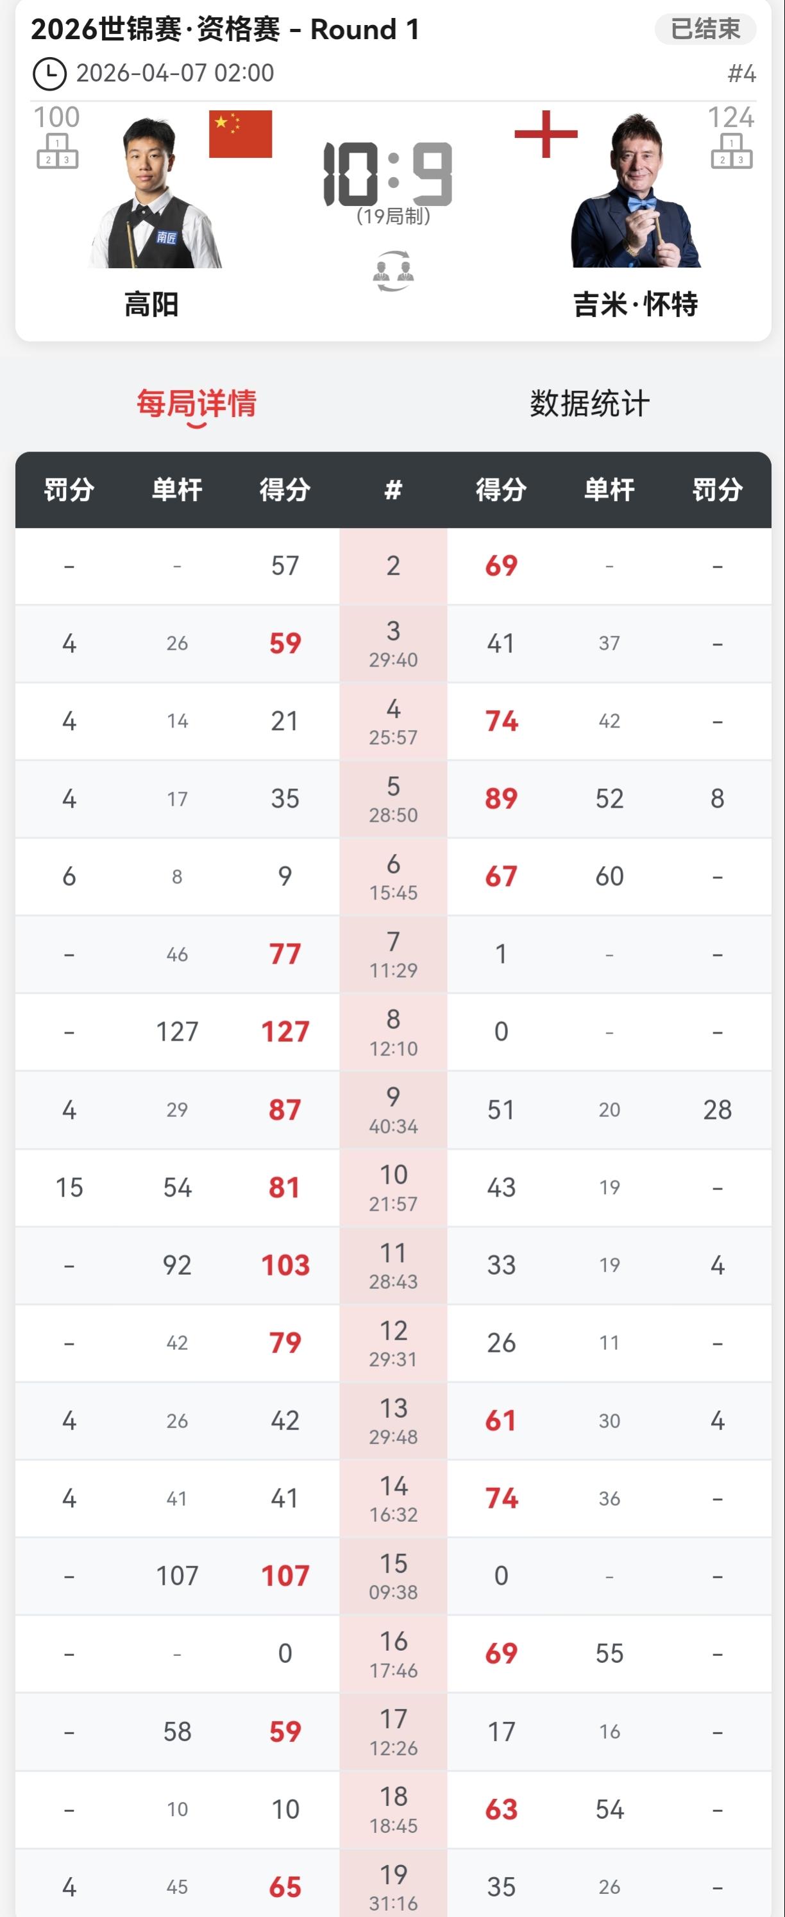
Task: Open Jimmy White's player photo
Action: point(636,191)
